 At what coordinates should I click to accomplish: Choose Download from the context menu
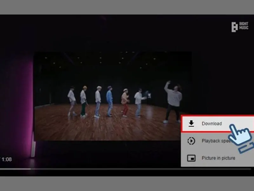tap(217, 124)
